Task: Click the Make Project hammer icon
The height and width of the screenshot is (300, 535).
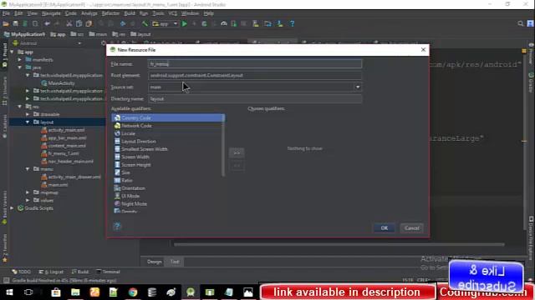Action: (145, 24)
